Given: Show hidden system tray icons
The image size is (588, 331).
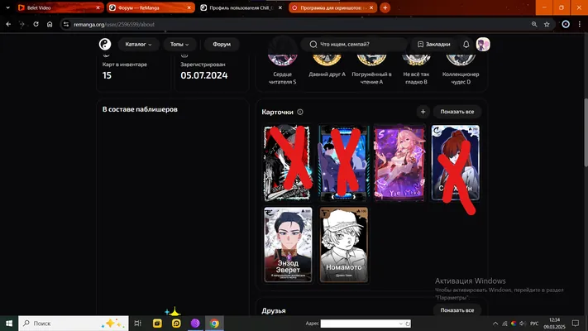Looking at the screenshot, I should click(x=495, y=323).
